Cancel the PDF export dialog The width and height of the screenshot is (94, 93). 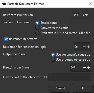click(60, 88)
